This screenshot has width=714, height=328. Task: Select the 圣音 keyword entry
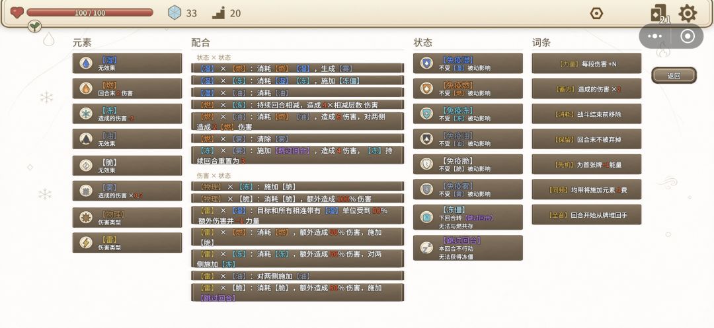(x=586, y=214)
